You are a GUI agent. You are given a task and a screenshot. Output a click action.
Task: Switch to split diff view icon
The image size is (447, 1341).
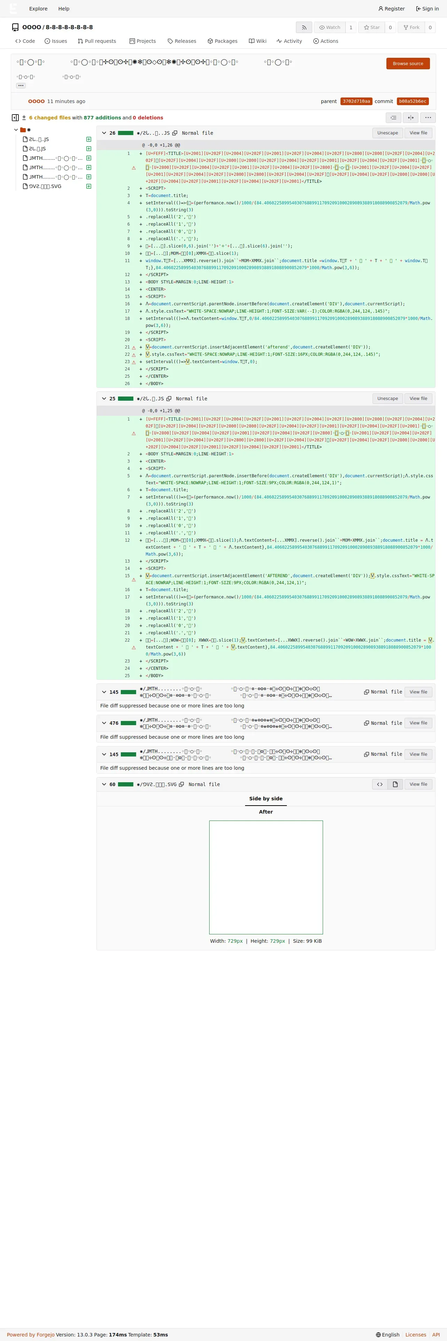[410, 118]
